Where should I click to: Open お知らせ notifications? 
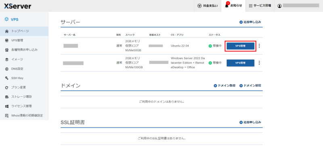point(233,6)
